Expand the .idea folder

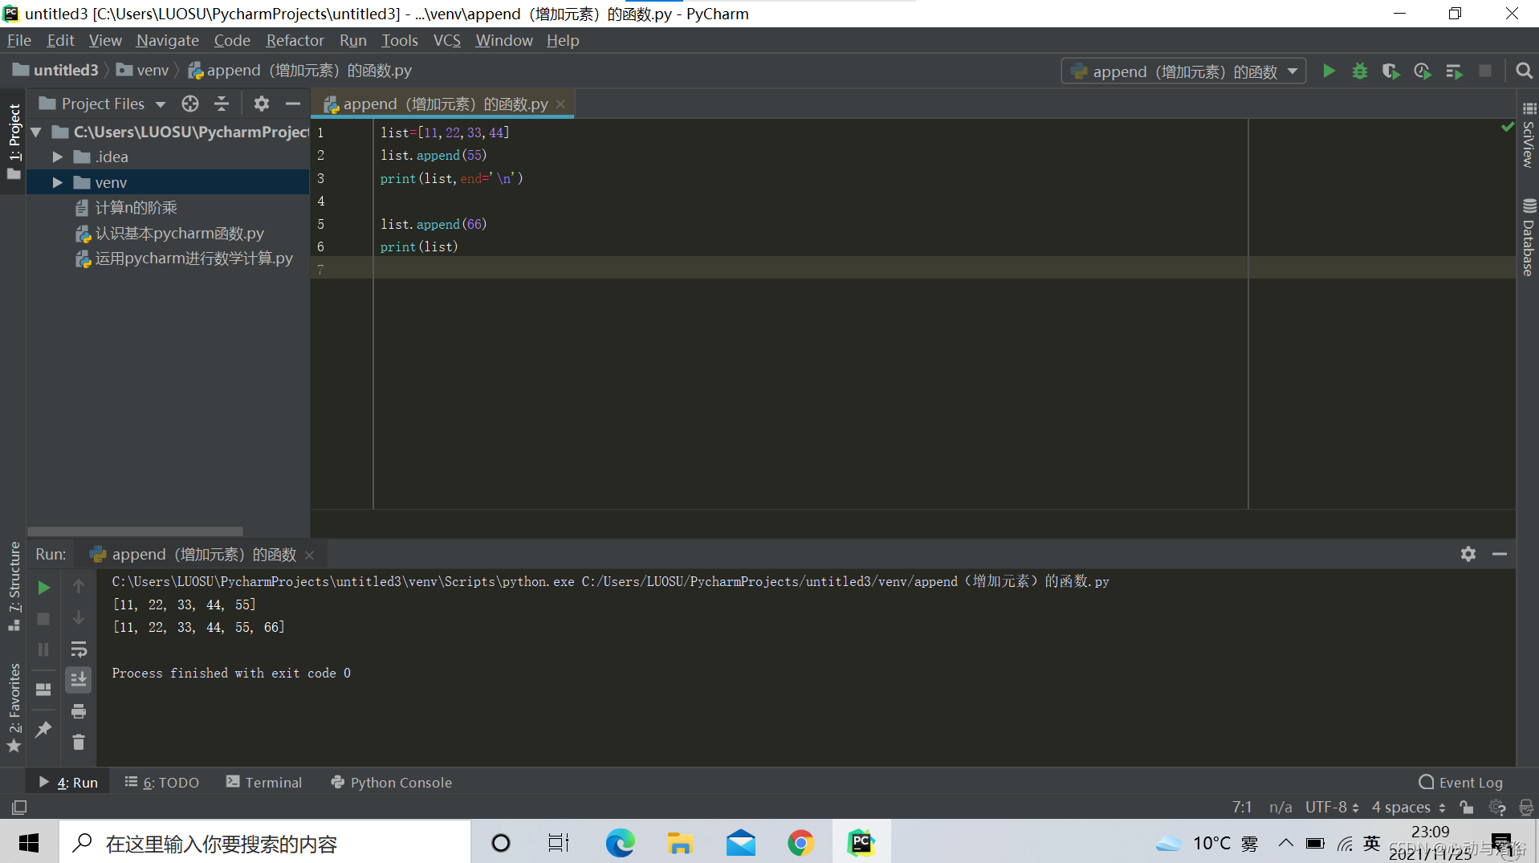(x=58, y=157)
